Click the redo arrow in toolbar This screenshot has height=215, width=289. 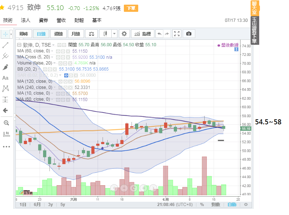(x=167, y=34)
